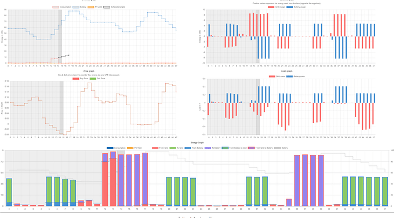Image resolution: width=400 pixels, height=218 pixels.
Task: Toggle From Grid to Battery legend item
Action: click(260, 148)
